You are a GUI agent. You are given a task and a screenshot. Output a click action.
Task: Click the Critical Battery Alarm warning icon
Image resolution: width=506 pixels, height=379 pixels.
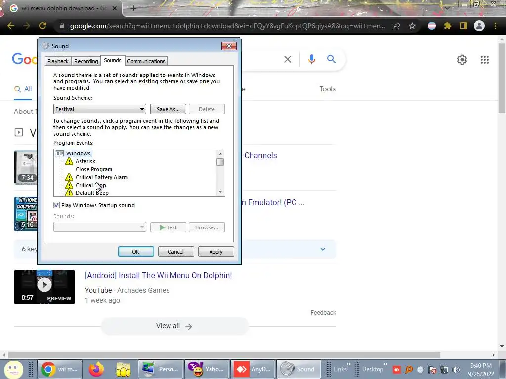(69, 177)
